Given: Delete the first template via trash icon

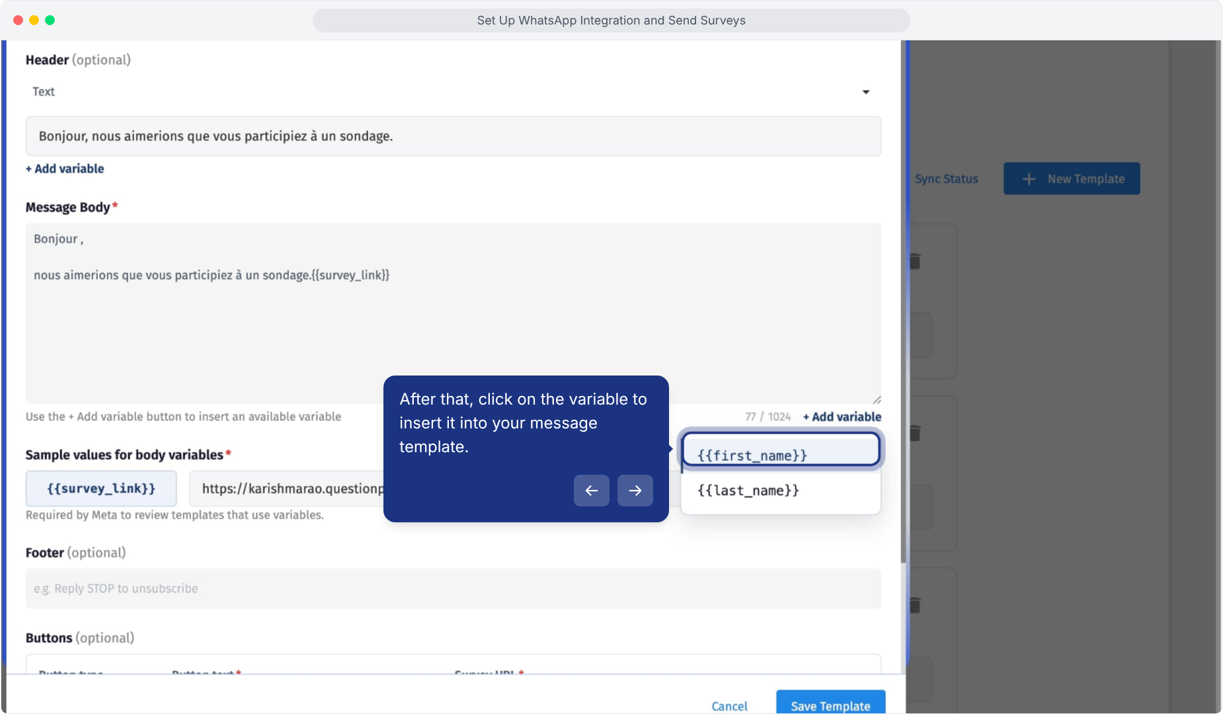Looking at the screenshot, I should 916,261.
